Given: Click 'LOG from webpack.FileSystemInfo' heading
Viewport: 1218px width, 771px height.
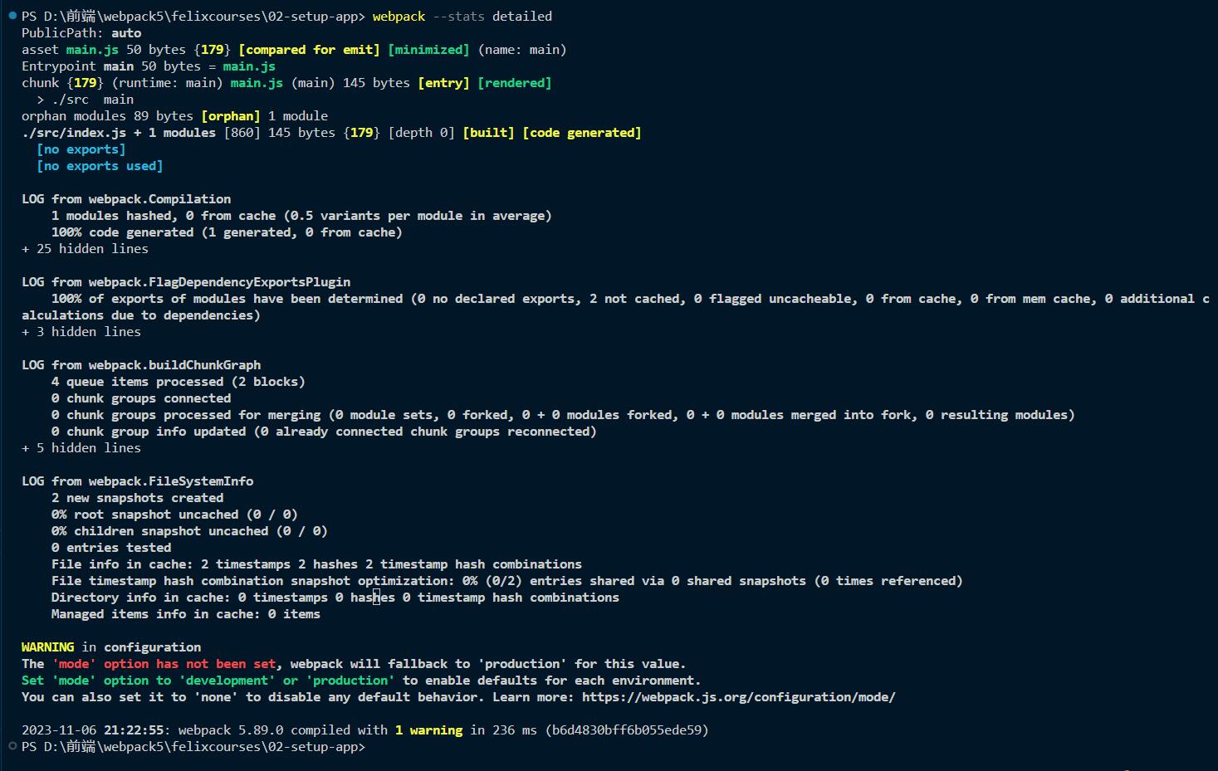Looking at the screenshot, I should coord(138,481).
